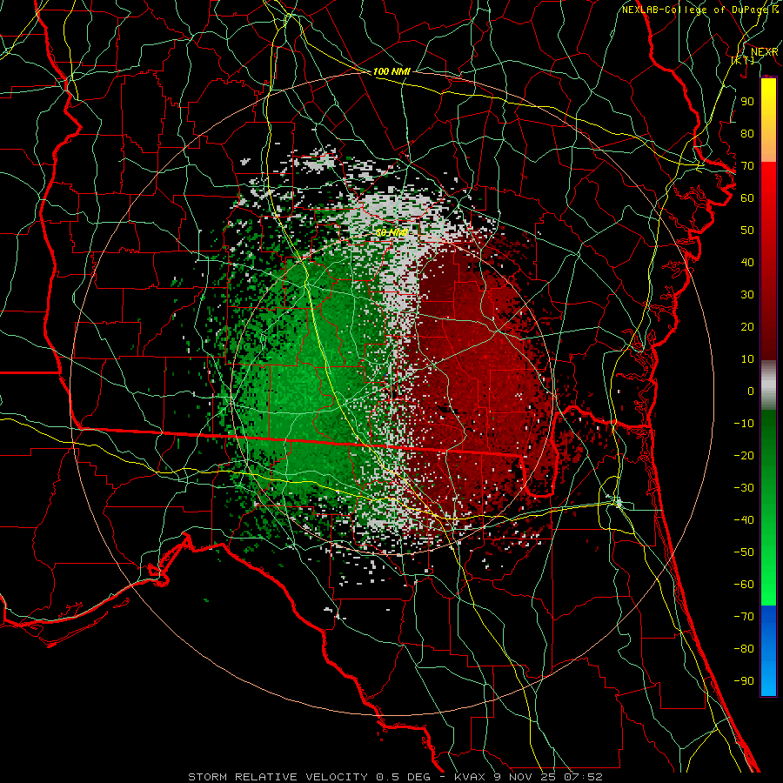The image size is (783, 783).
Task: Click the -10 scale label
Action: pyautogui.click(x=744, y=424)
